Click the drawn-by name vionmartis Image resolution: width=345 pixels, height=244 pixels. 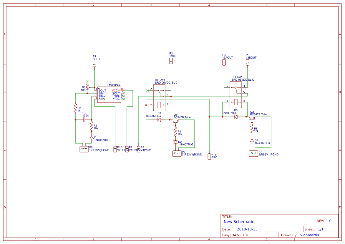(310, 235)
